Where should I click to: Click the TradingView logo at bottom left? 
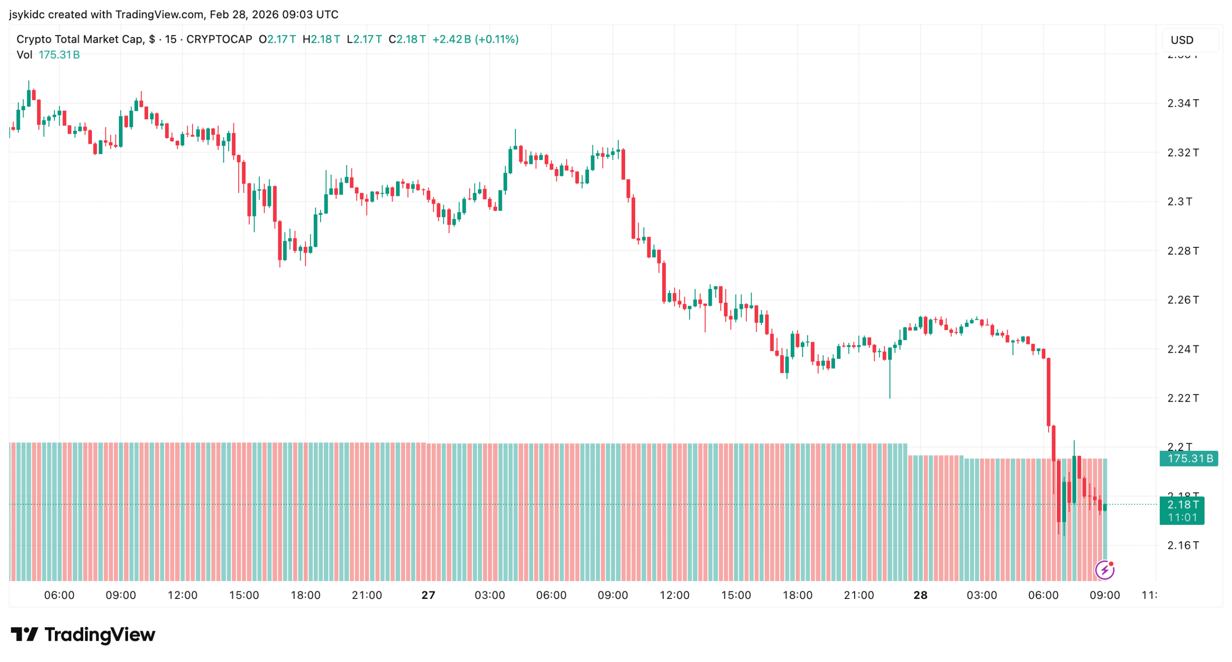pyautogui.click(x=83, y=635)
